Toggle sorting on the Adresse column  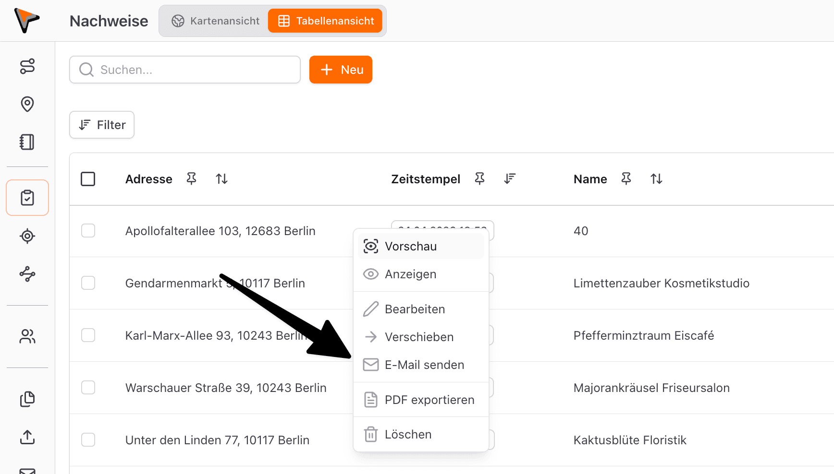coord(221,178)
